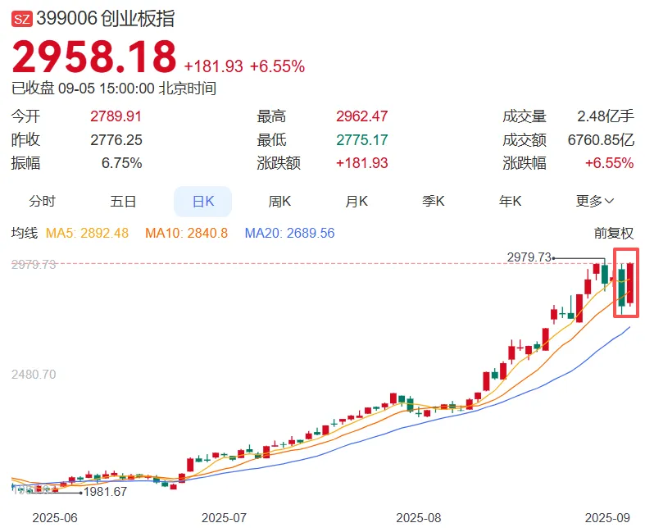
Task: Select the 日K daily candlestick tab
Action: point(202,201)
